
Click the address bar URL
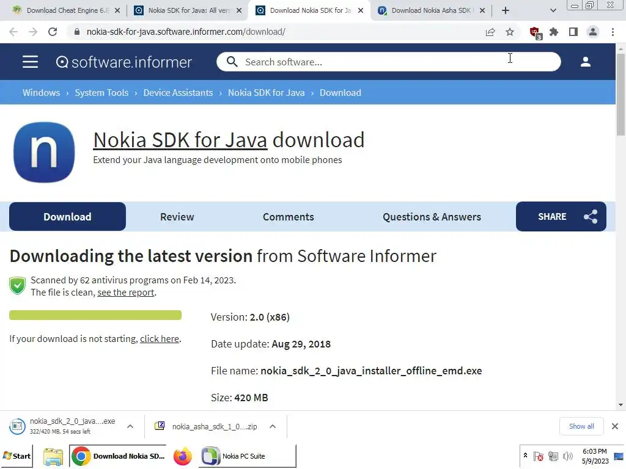[186, 32]
